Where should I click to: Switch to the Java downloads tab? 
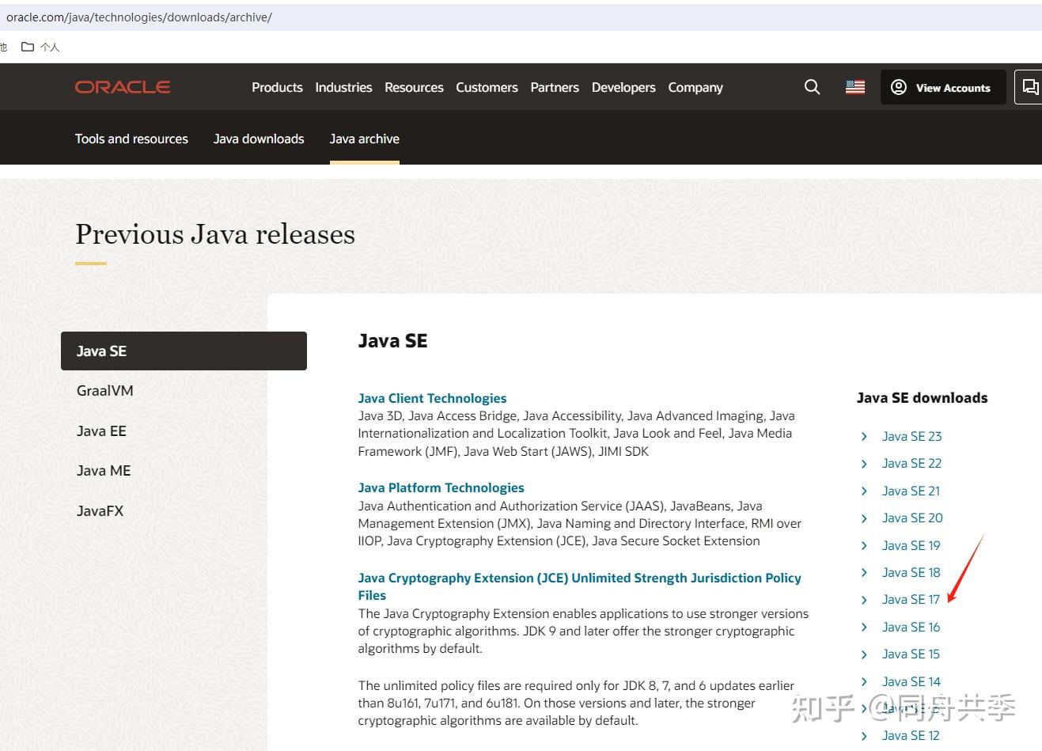coord(259,138)
